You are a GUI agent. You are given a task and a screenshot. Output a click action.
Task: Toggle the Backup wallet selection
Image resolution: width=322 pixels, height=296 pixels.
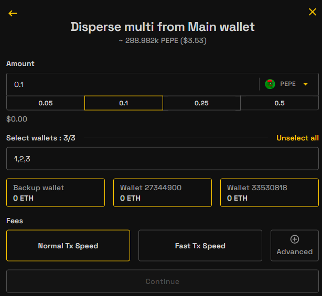pyautogui.click(x=56, y=193)
